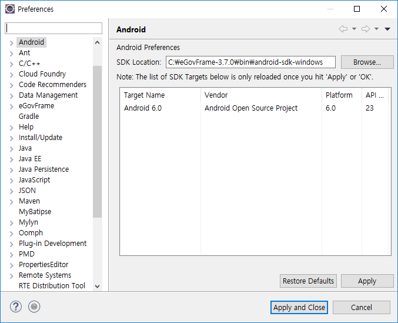Expand the eGovFrame tree node
The width and height of the screenshot is (398, 323).
point(11,106)
